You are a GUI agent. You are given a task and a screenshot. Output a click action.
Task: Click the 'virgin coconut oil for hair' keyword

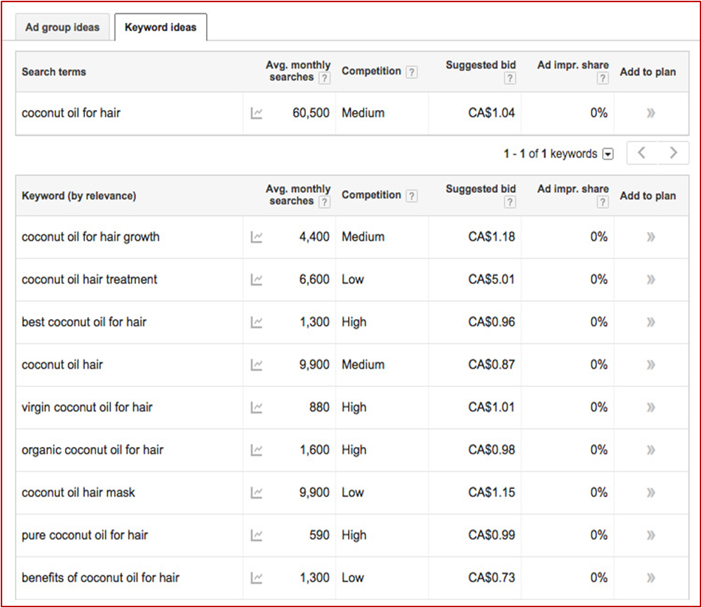(87, 407)
